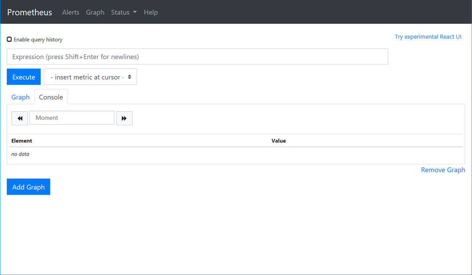Click the 'Enable query history' label text
472x275 pixels.
(x=38, y=40)
